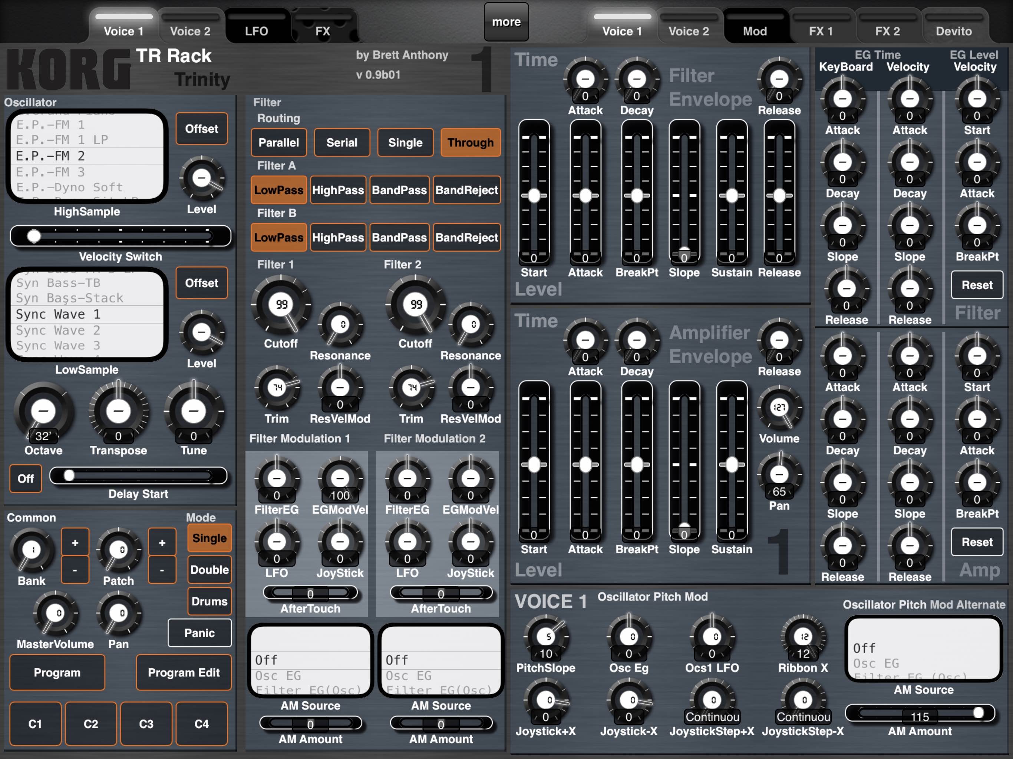Screen dimensions: 1013x759
Task: Click the Octave knob showing 32'
Action: click(43, 411)
